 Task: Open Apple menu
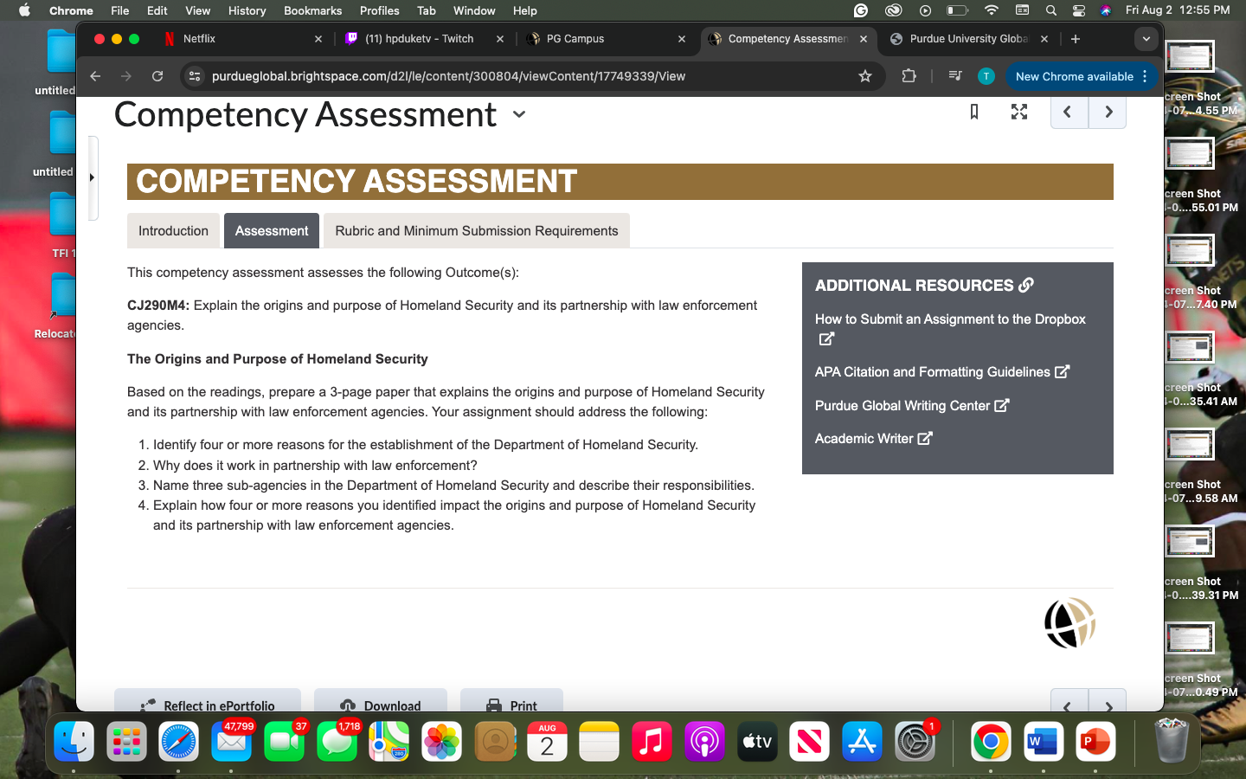(24, 10)
